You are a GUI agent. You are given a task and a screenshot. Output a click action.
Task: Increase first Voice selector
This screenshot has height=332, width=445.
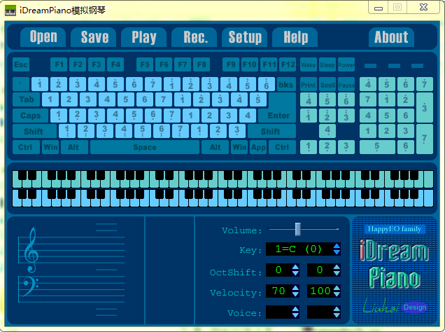[295, 309]
